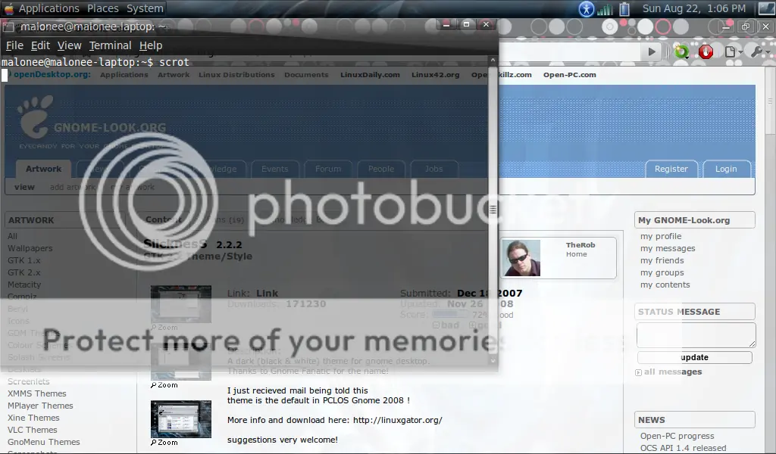Viewport: 776px width, 454px height.
Task: Click the panel clock showing 1:06 PM
Action: (694, 8)
